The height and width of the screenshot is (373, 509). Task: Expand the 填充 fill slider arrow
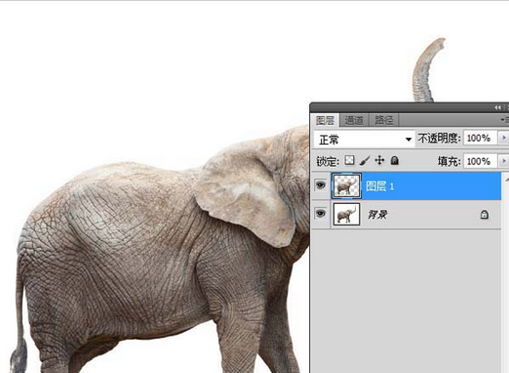[503, 161]
